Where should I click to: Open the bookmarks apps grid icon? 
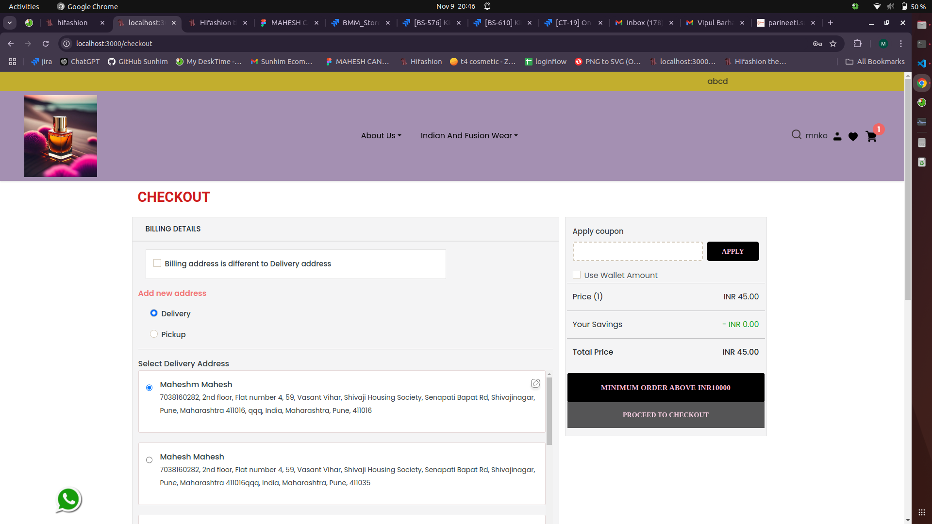[13, 62]
